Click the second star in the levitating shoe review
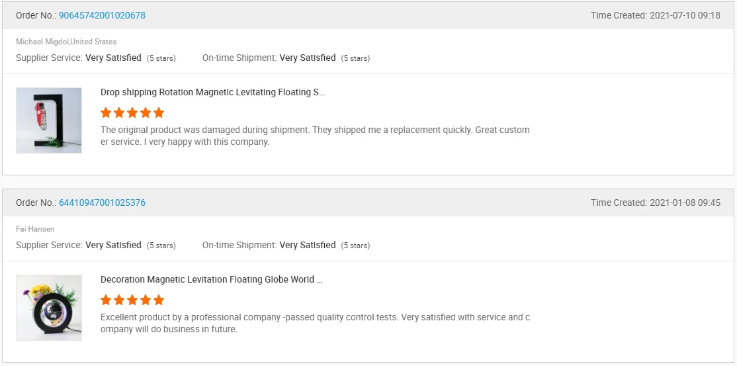The width and height of the screenshot is (737, 366). [x=119, y=113]
